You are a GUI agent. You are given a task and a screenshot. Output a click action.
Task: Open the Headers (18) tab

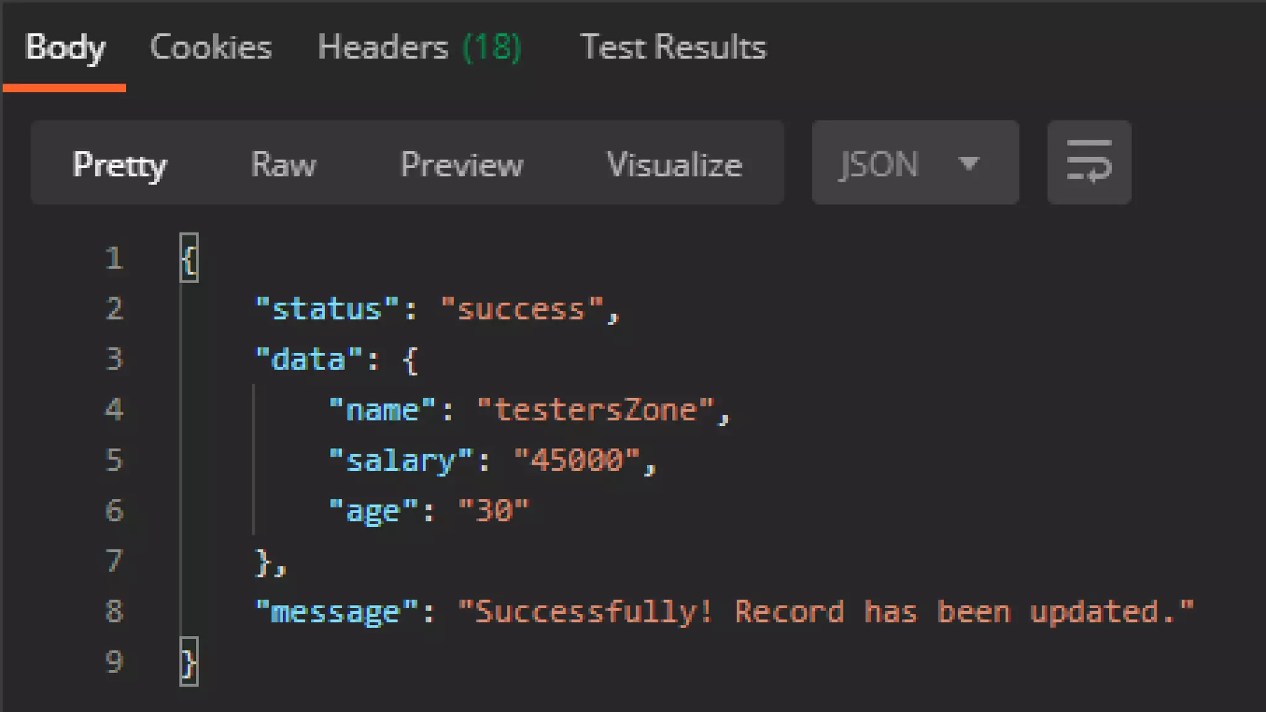pos(419,48)
